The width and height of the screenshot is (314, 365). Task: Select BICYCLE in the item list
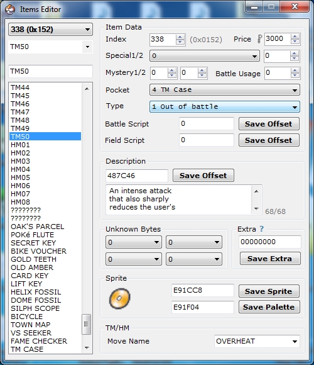[x=45, y=317]
